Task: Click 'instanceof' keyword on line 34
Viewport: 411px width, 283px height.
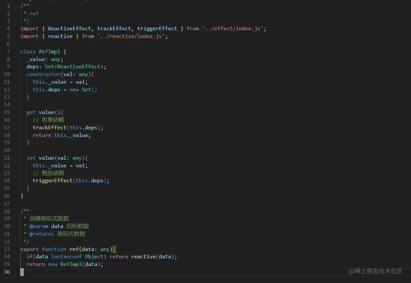Action: pos(67,257)
